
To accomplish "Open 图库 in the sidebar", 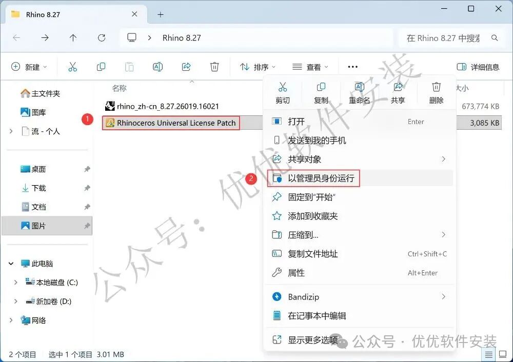I will tap(33, 112).
